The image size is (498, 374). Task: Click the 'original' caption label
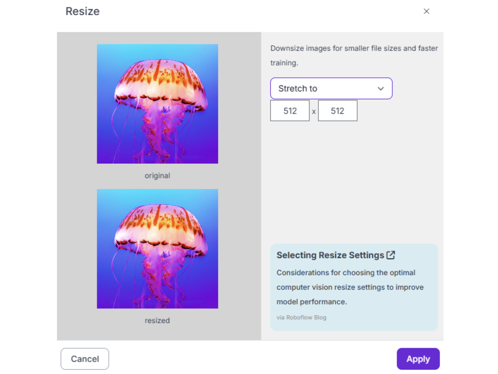157,176
